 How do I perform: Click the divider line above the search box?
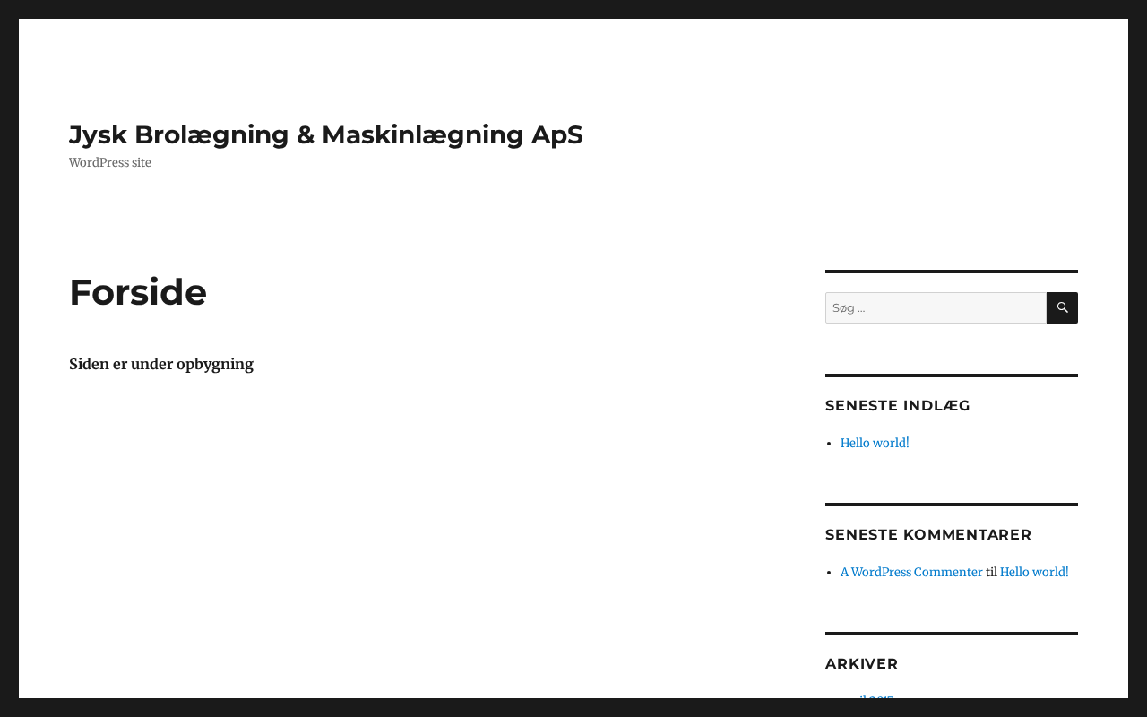click(x=951, y=272)
